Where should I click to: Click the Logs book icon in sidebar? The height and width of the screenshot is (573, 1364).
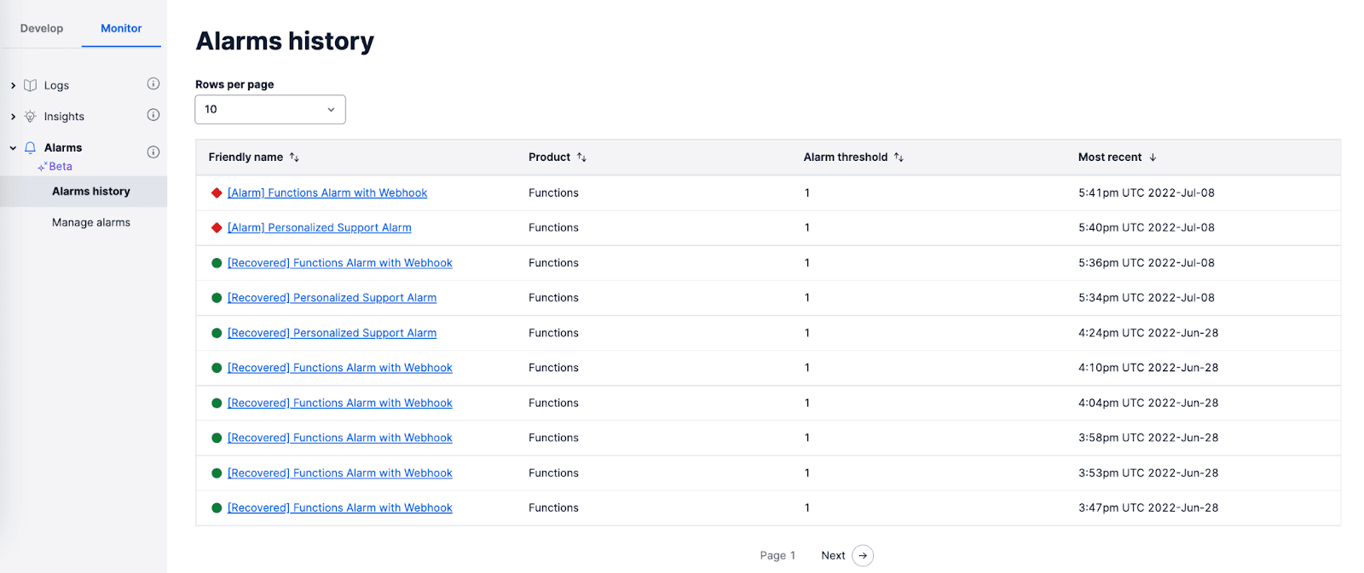pyautogui.click(x=30, y=85)
